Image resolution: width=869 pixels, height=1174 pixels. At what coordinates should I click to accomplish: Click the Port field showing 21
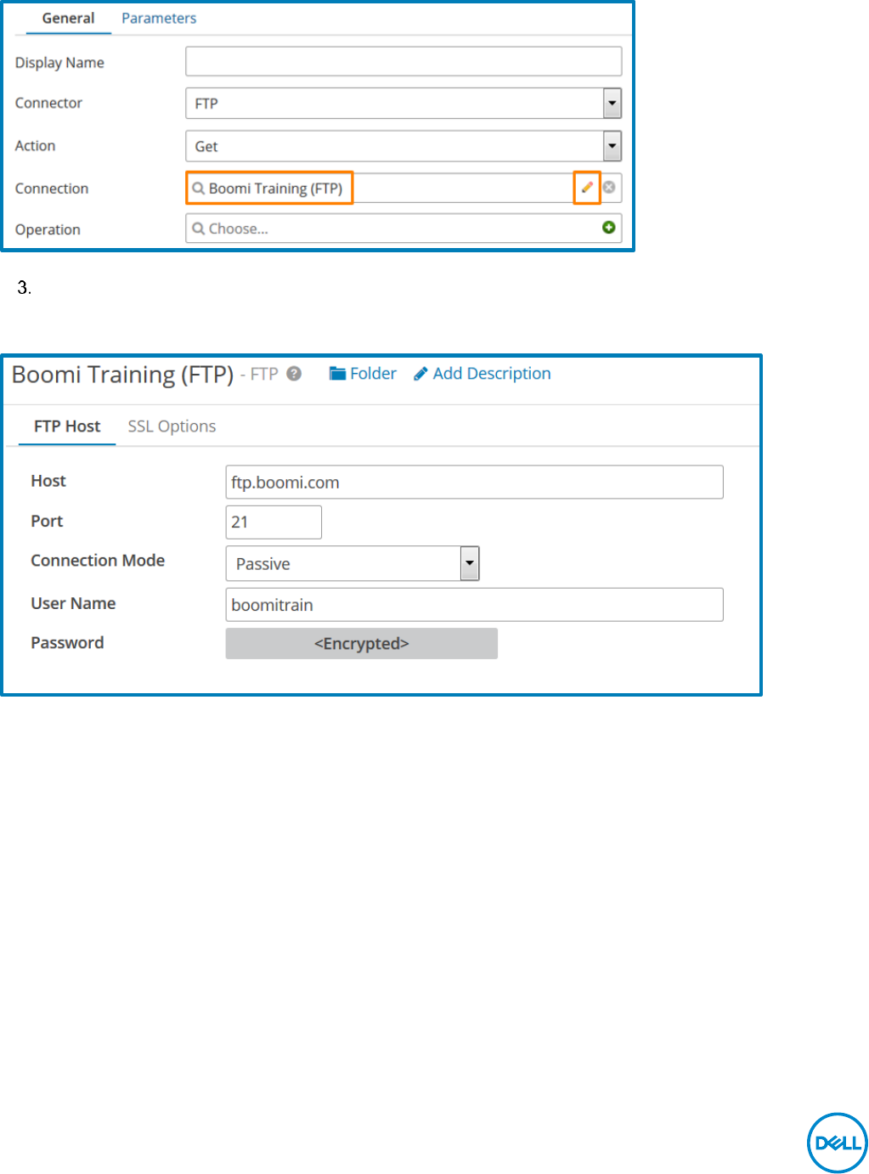(x=274, y=522)
